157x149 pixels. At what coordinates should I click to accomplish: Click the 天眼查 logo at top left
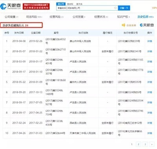11,6
